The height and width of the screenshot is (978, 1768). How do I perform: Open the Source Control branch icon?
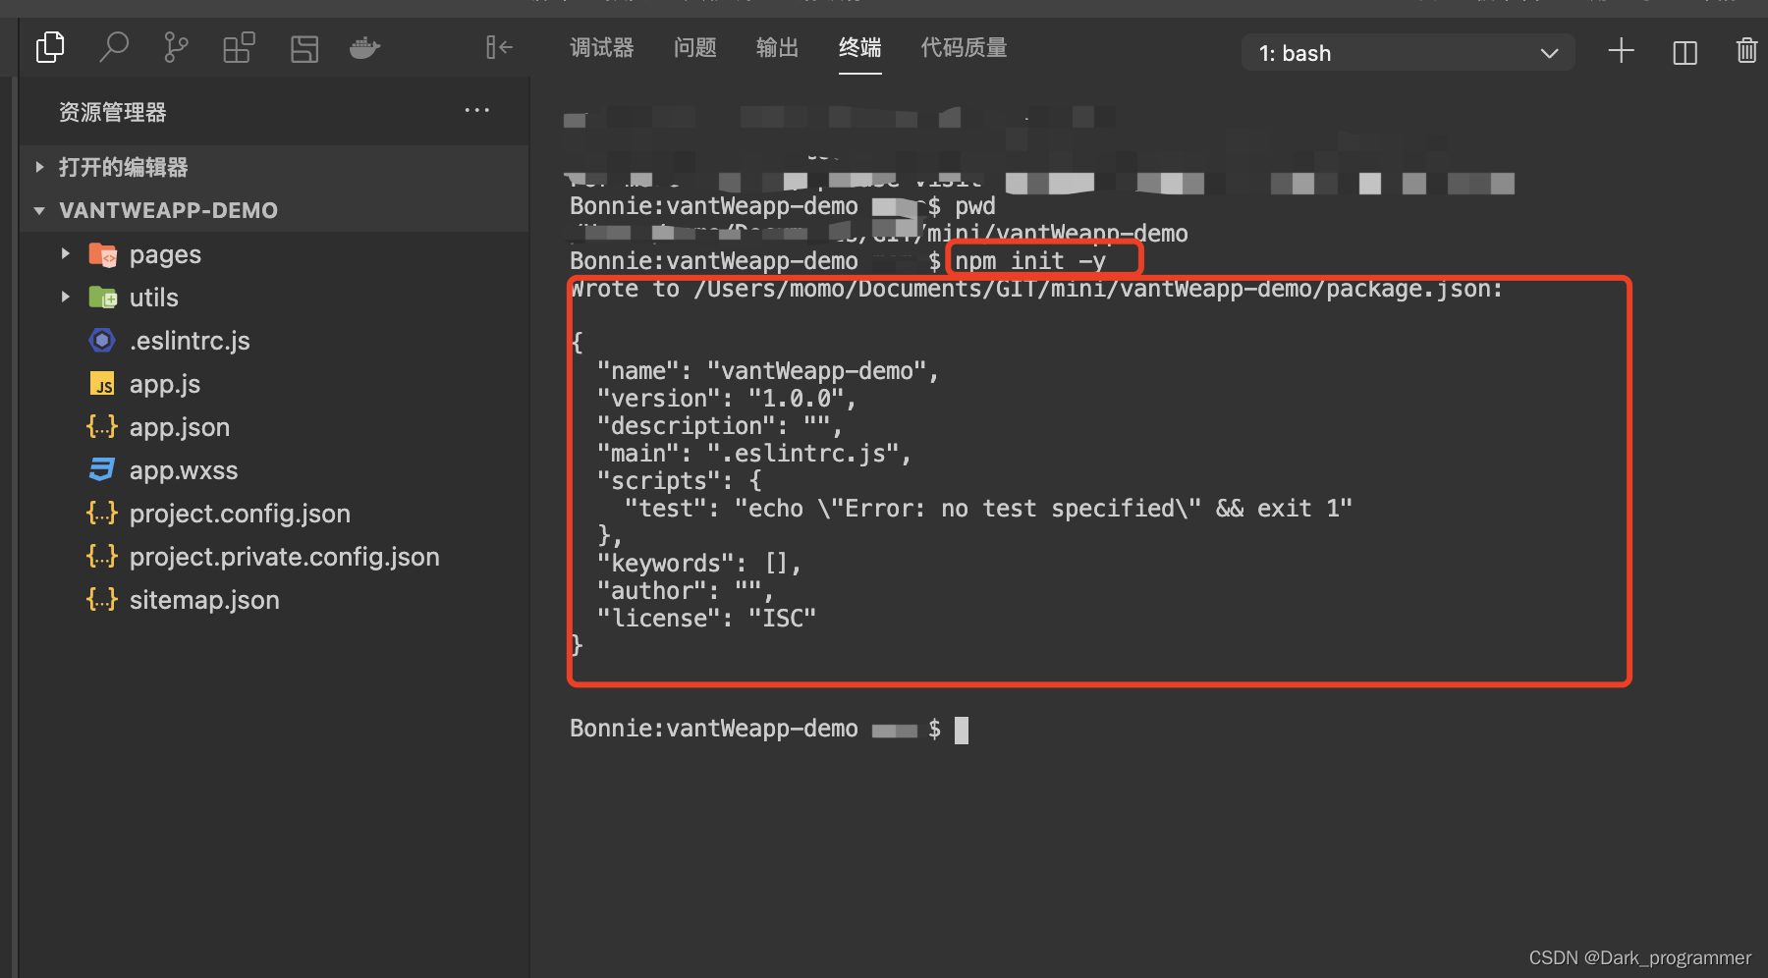click(x=176, y=47)
